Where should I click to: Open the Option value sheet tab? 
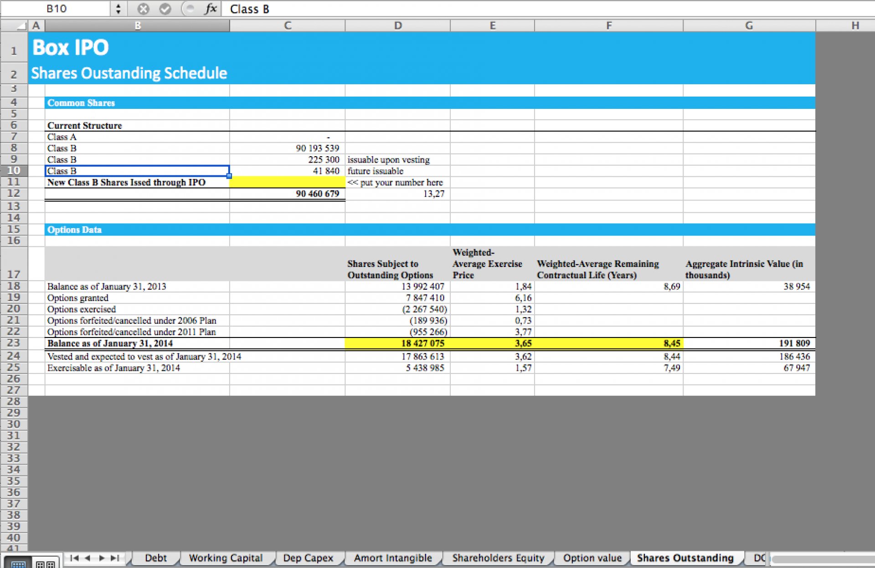592,558
